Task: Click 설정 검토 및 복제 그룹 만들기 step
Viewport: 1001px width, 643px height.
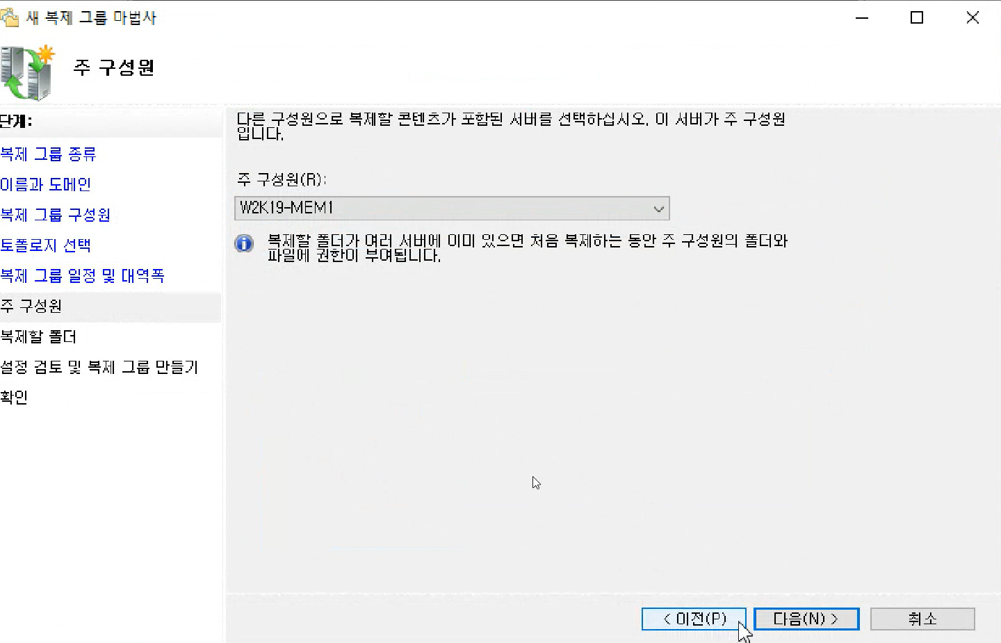Action: [99, 367]
